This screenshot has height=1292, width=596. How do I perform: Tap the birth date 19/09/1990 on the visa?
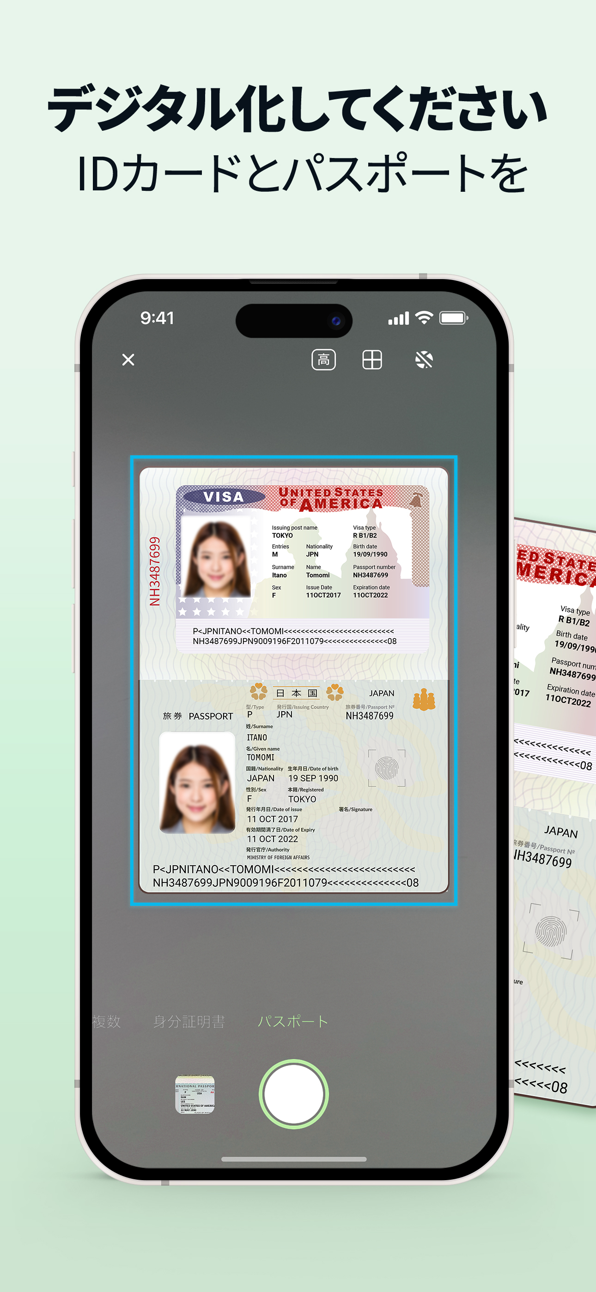tap(370, 554)
